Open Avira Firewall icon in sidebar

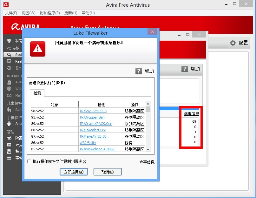[9, 82]
